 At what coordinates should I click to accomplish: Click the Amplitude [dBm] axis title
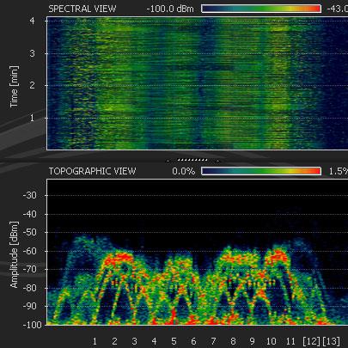pos(14,254)
